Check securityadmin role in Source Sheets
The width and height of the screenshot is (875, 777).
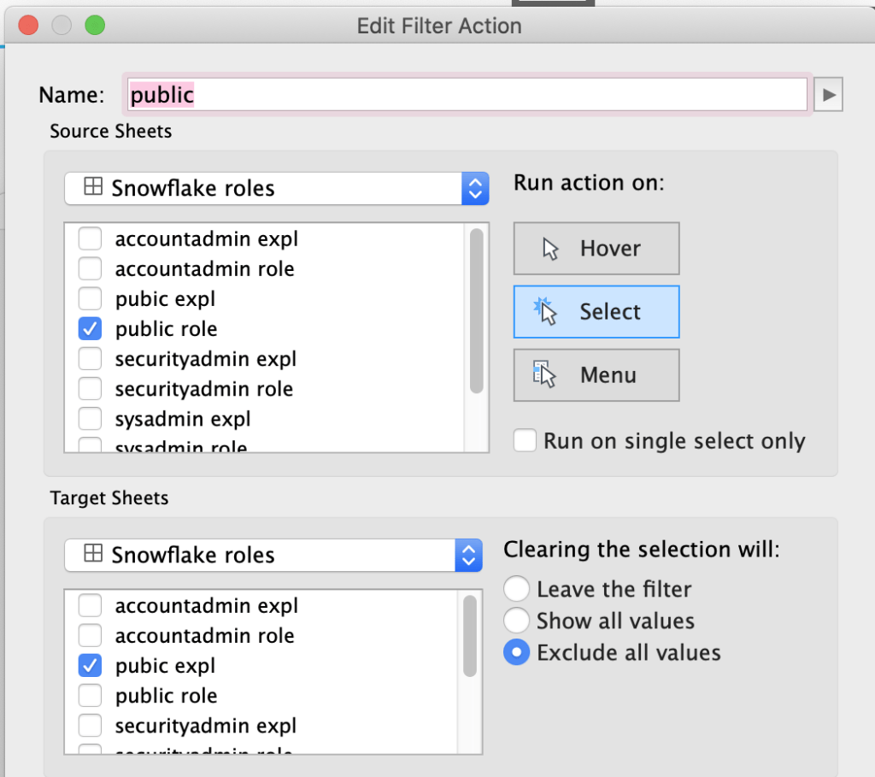tap(90, 389)
